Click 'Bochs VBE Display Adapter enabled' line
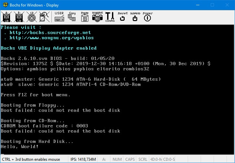The image size is (235, 163). (x=49, y=48)
